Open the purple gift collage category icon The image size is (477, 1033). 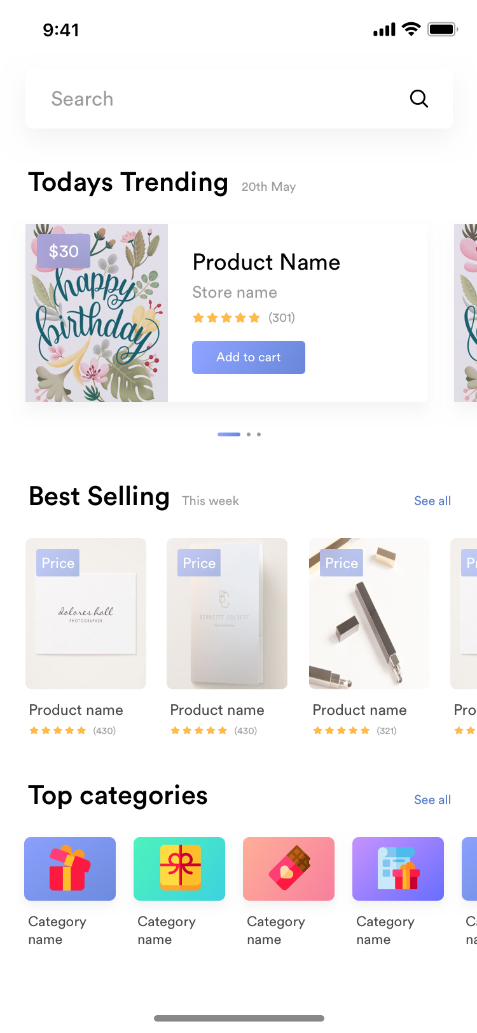(x=398, y=868)
